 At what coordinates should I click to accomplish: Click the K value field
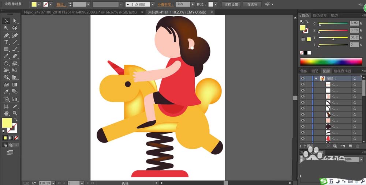pos(354,45)
